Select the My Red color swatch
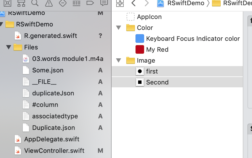This screenshot has height=158, width=252. 140,49
